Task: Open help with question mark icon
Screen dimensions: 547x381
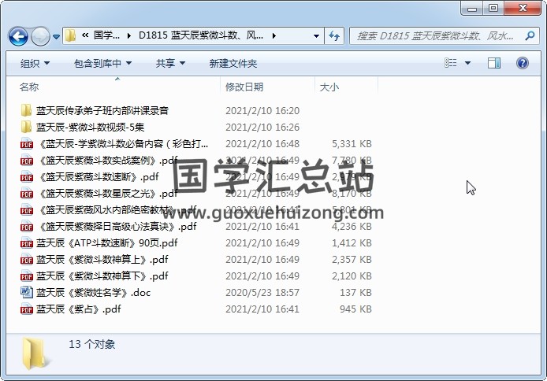Action: [523, 63]
